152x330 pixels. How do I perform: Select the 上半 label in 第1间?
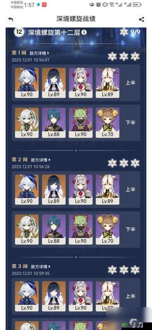point(130,83)
